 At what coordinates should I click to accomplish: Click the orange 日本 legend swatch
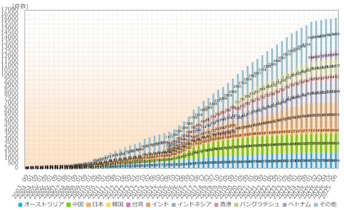[x=88, y=205]
